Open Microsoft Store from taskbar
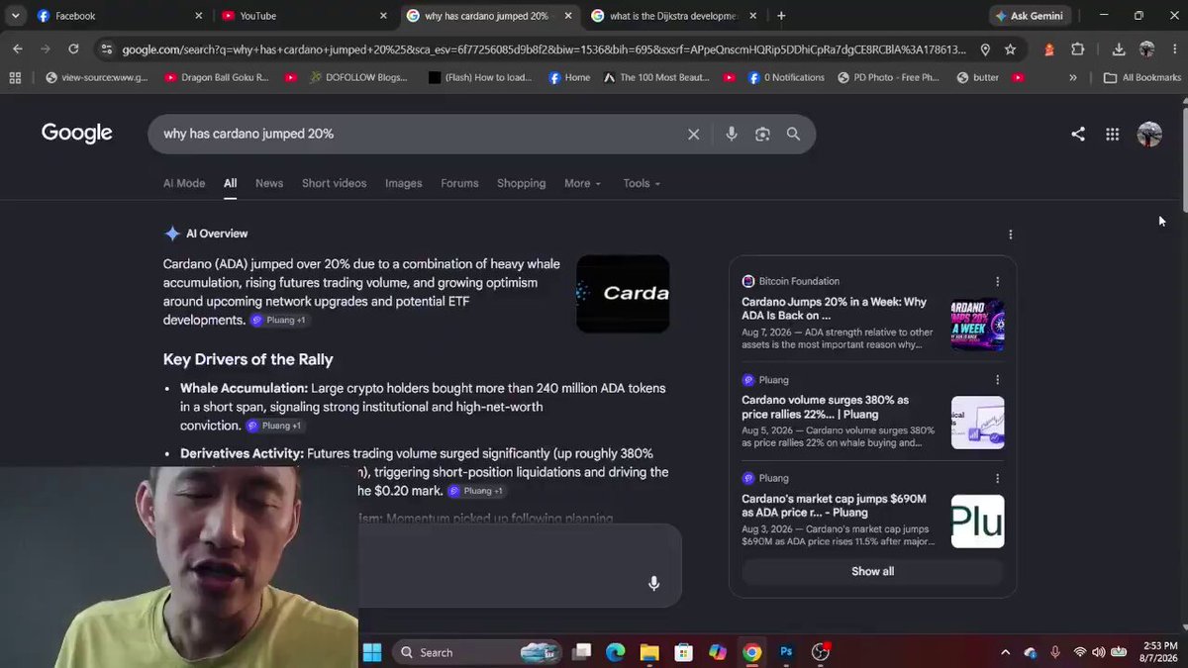Image resolution: width=1188 pixels, height=668 pixels. 683,652
